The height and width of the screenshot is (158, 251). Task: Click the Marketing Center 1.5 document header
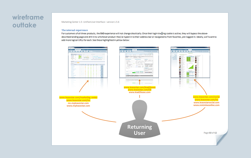click(x=90, y=22)
